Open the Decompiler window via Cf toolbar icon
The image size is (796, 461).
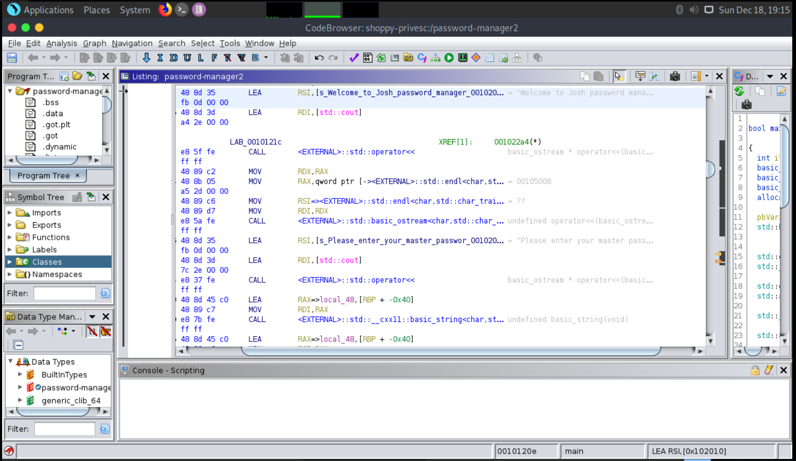[x=422, y=58]
